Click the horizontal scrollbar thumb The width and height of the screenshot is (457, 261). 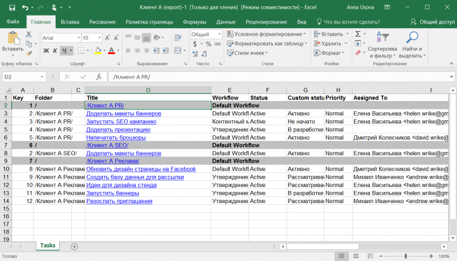[323, 247]
